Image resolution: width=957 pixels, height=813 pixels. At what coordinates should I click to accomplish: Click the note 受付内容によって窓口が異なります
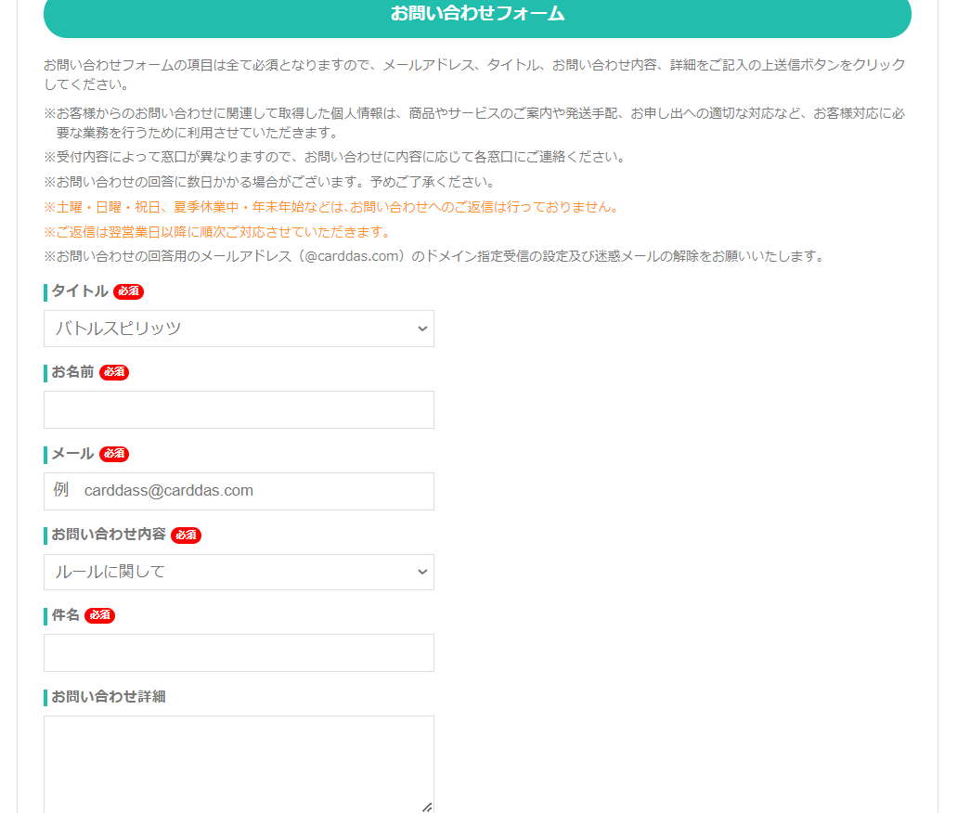click(336, 157)
